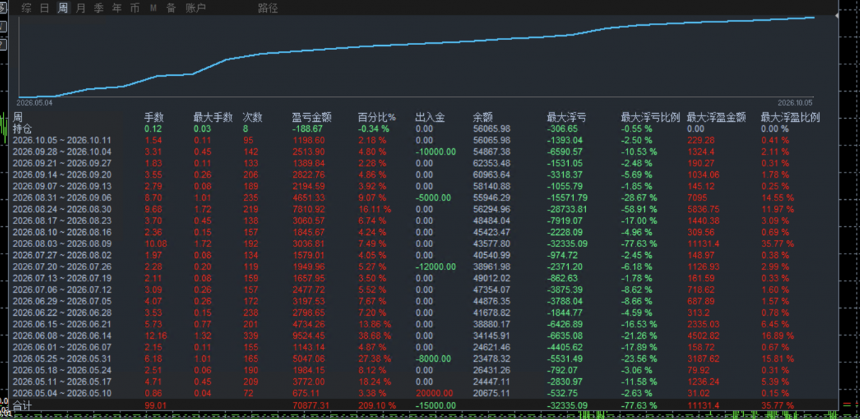Select the week 2026.06.08 ~ 2026.06.14
This screenshot has width=860, height=419.
pyautogui.click(x=62, y=336)
